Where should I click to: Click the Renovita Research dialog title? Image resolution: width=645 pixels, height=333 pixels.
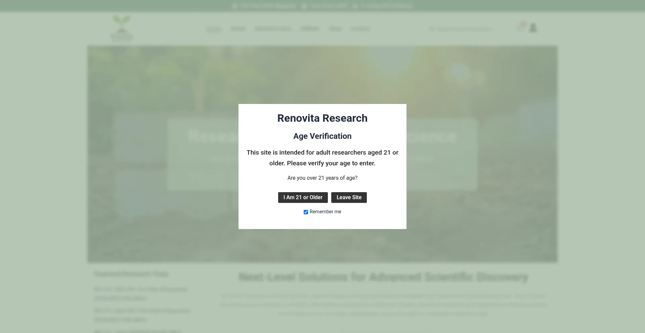coord(322,118)
